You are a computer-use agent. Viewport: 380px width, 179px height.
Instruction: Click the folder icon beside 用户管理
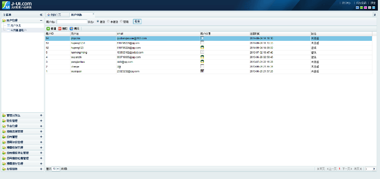coord(4,21)
